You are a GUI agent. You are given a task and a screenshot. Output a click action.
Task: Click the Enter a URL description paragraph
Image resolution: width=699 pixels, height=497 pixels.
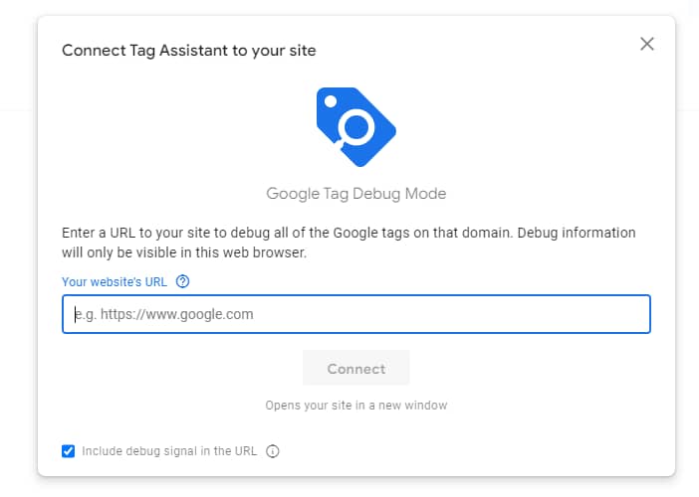point(349,243)
